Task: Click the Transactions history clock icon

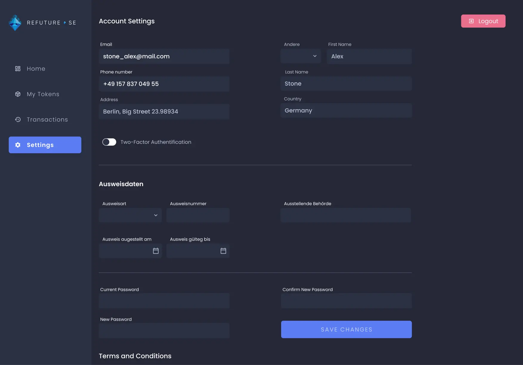Action: coord(18,119)
